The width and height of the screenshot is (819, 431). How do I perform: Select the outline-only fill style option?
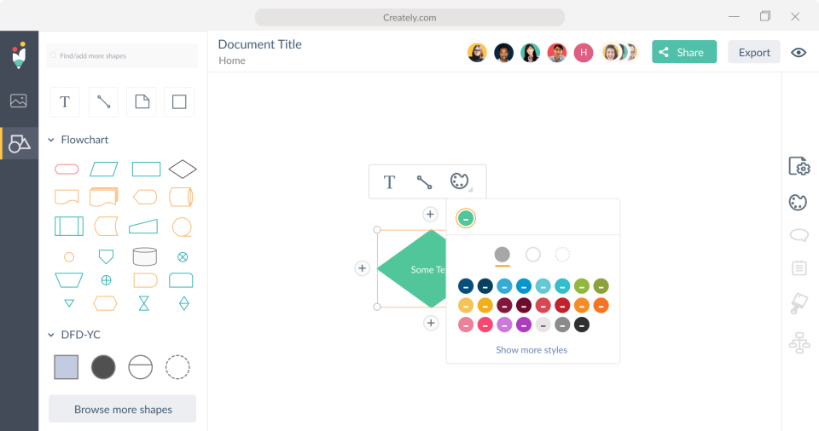click(532, 255)
